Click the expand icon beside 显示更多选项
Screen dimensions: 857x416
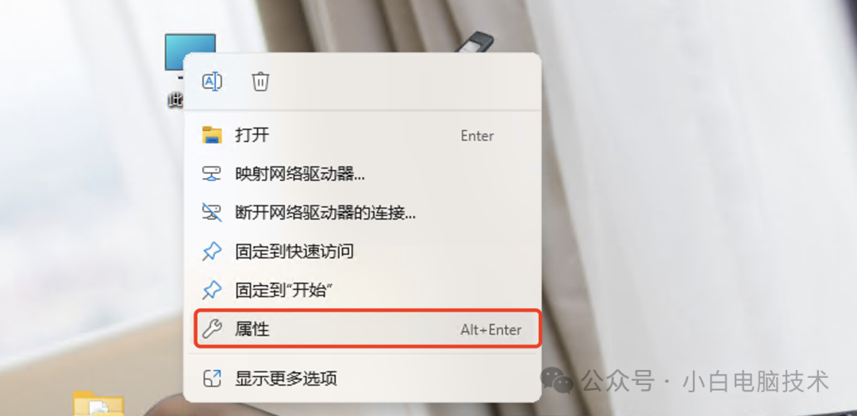(x=212, y=378)
